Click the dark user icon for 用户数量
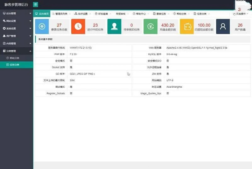Viewport: 252px width, 169px height. (223, 26)
